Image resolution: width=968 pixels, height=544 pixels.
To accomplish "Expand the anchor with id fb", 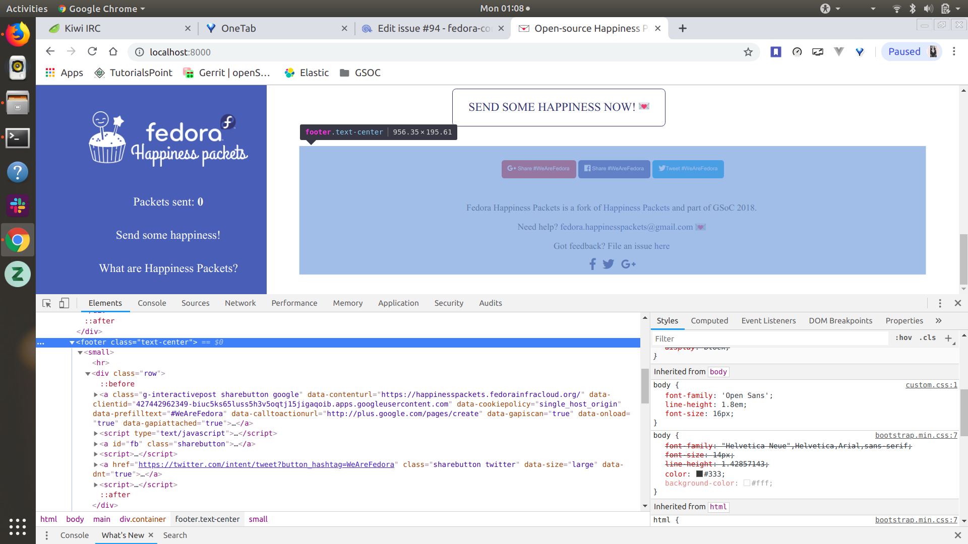I will [96, 444].
